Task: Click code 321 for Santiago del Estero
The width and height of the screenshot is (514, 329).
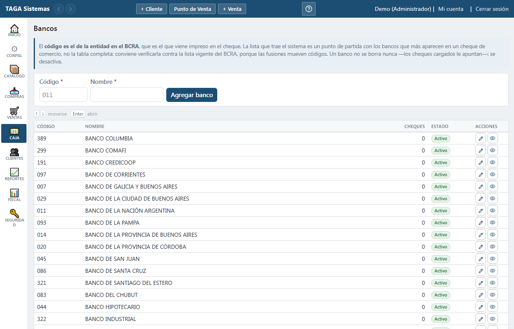Action: point(42,283)
